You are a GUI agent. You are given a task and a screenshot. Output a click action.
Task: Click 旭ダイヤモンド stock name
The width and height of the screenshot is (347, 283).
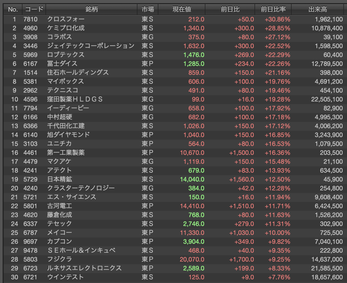pos(69,135)
